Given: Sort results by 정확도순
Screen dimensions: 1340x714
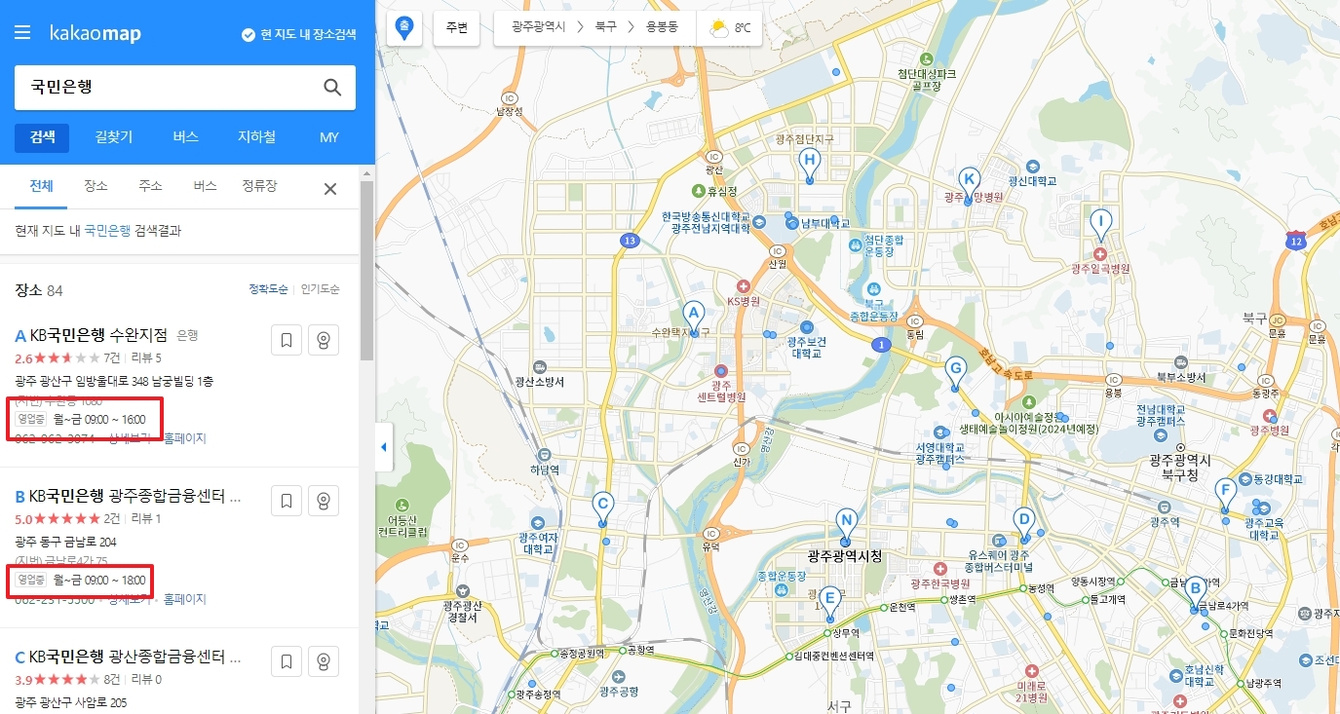Looking at the screenshot, I should (x=269, y=289).
